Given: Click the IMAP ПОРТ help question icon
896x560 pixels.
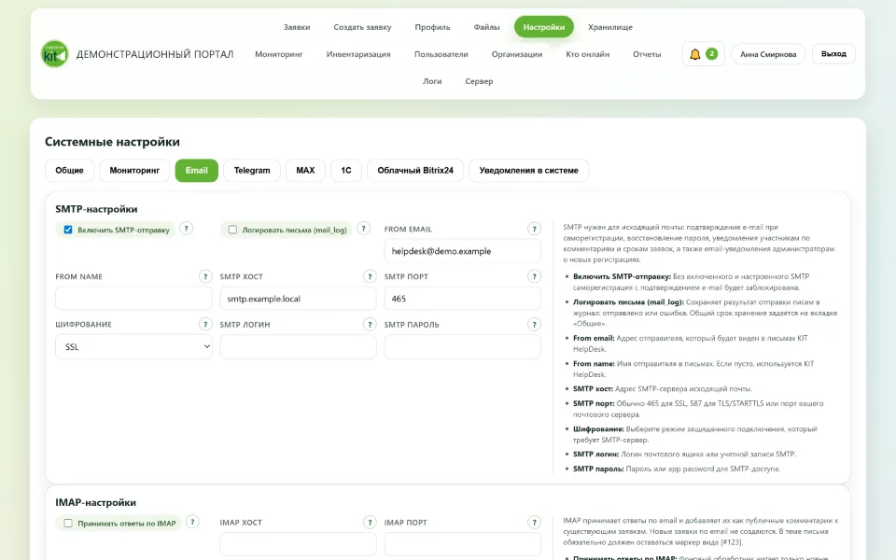Looking at the screenshot, I should coord(534,523).
